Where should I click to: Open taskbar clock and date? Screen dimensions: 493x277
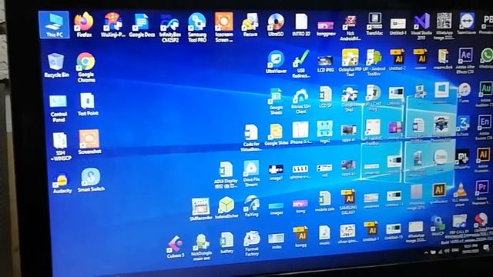(x=470, y=249)
